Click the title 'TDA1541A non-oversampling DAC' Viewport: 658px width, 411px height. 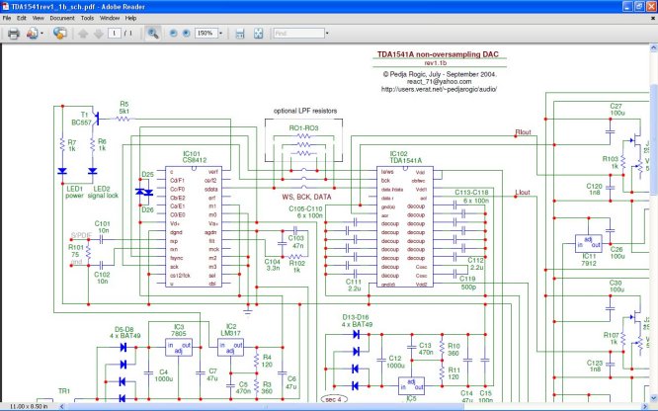click(438, 54)
